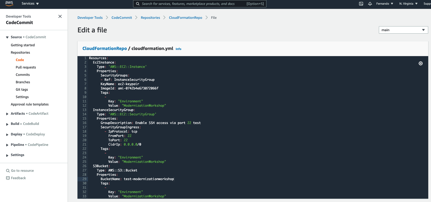Click the GroupDescription line
Image resolution: width=431 pixels, height=202 pixels.
pyautogui.click(x=151, y=123)
